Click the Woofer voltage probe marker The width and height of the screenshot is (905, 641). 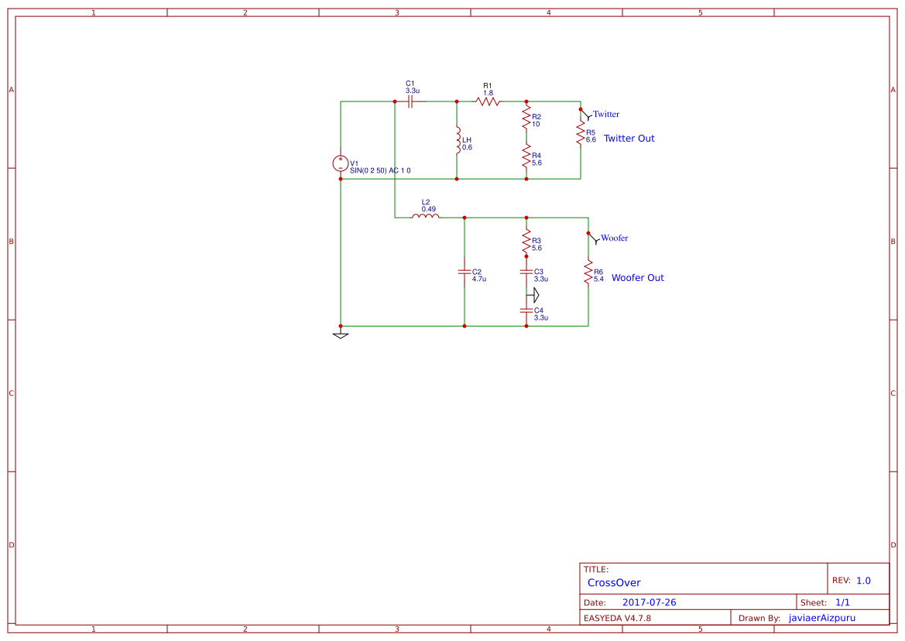[x=594, y=238]
